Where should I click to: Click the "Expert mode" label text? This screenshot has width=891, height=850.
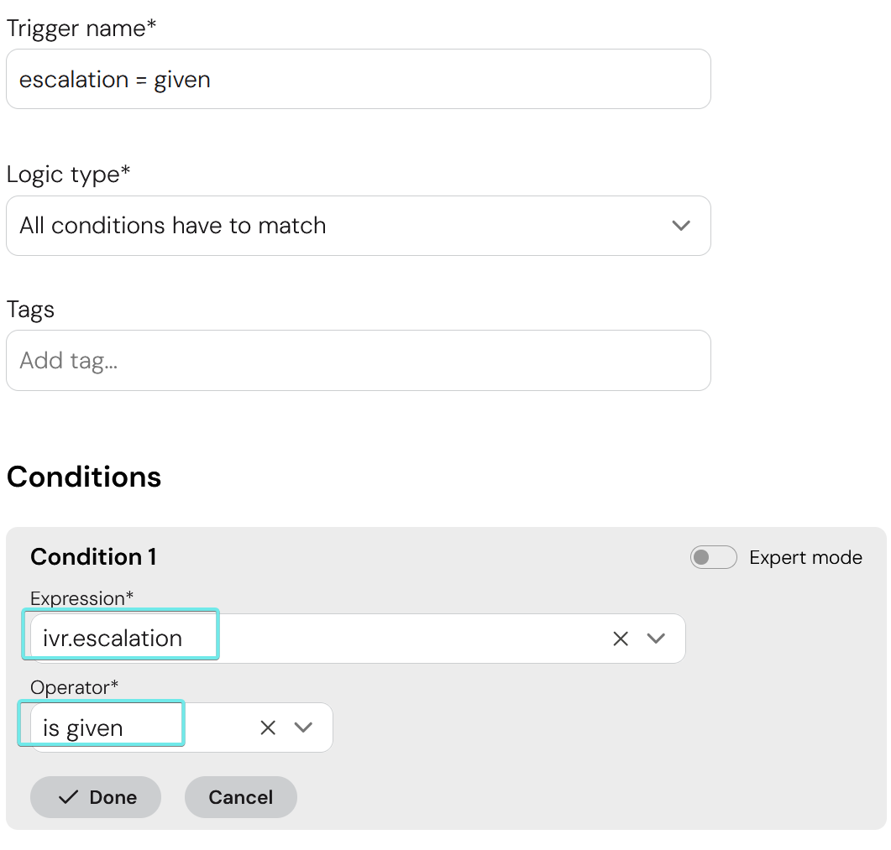pos(805,558)
